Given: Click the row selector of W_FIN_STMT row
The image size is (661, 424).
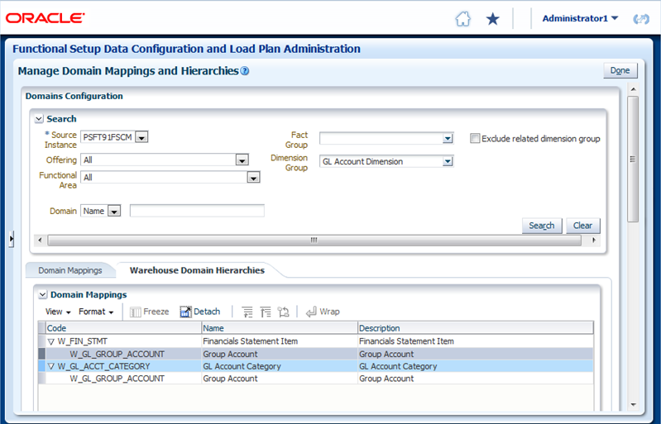Looking at the screenshot, I should click(x=41, y=341).
